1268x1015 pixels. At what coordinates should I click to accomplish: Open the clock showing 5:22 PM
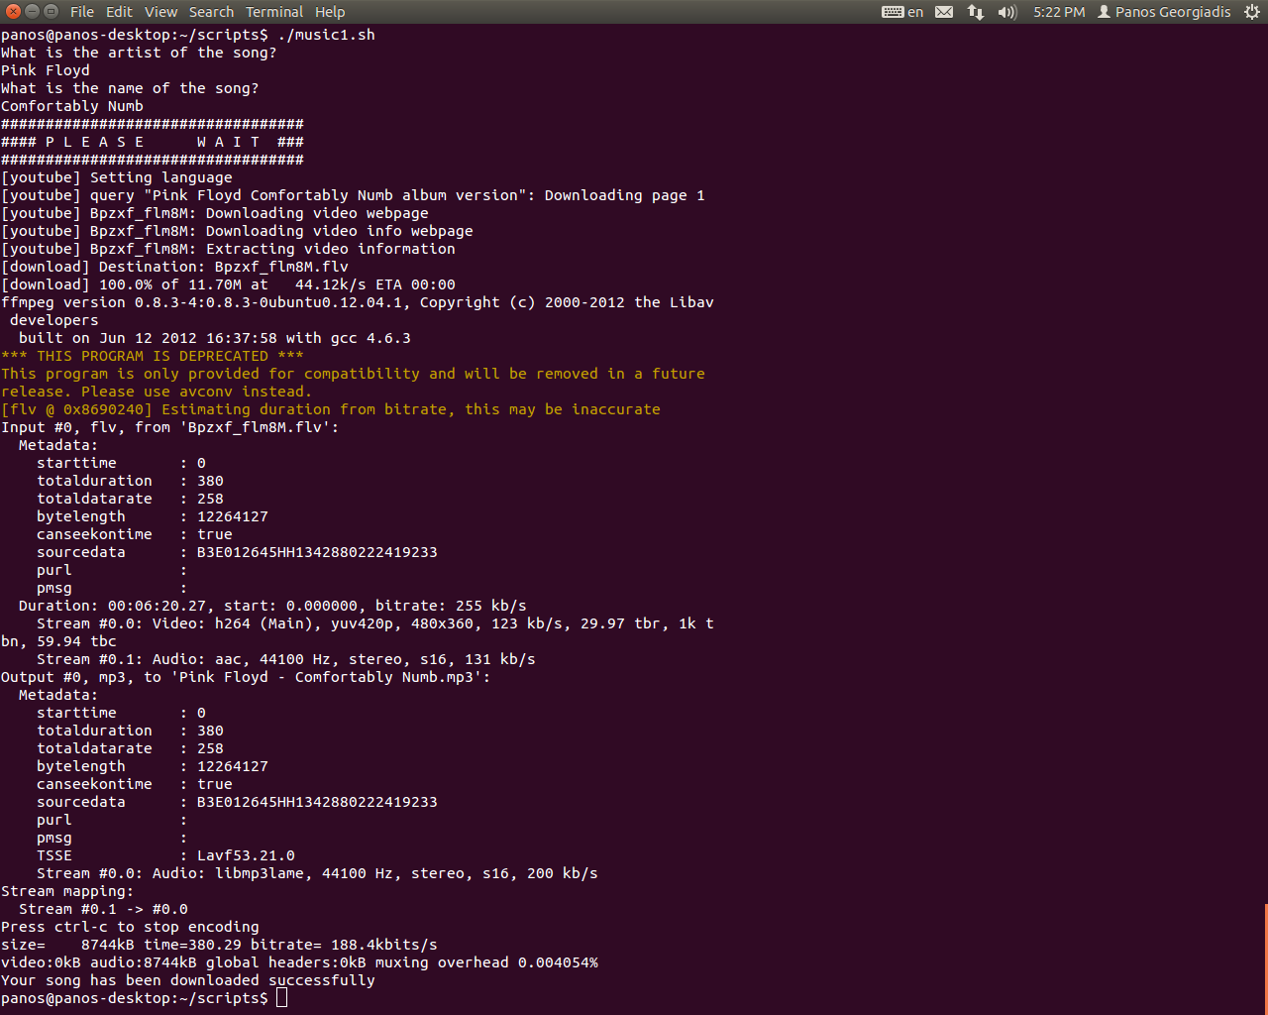[1059, 12]
